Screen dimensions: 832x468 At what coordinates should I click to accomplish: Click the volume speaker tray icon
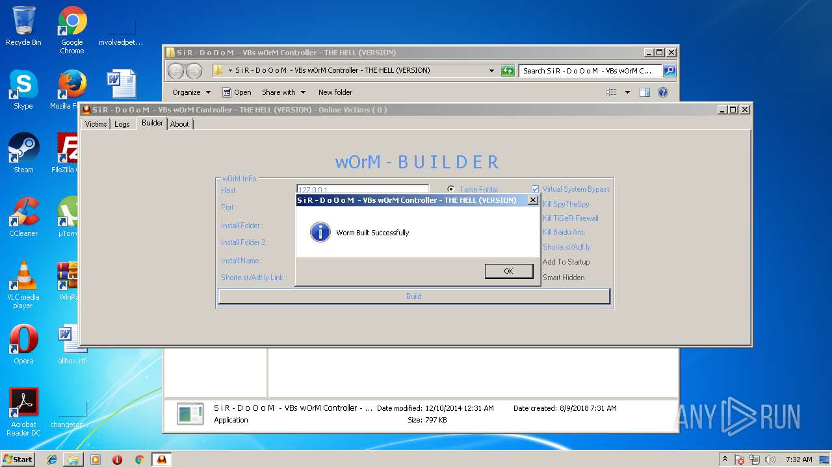tap(770, 460)
